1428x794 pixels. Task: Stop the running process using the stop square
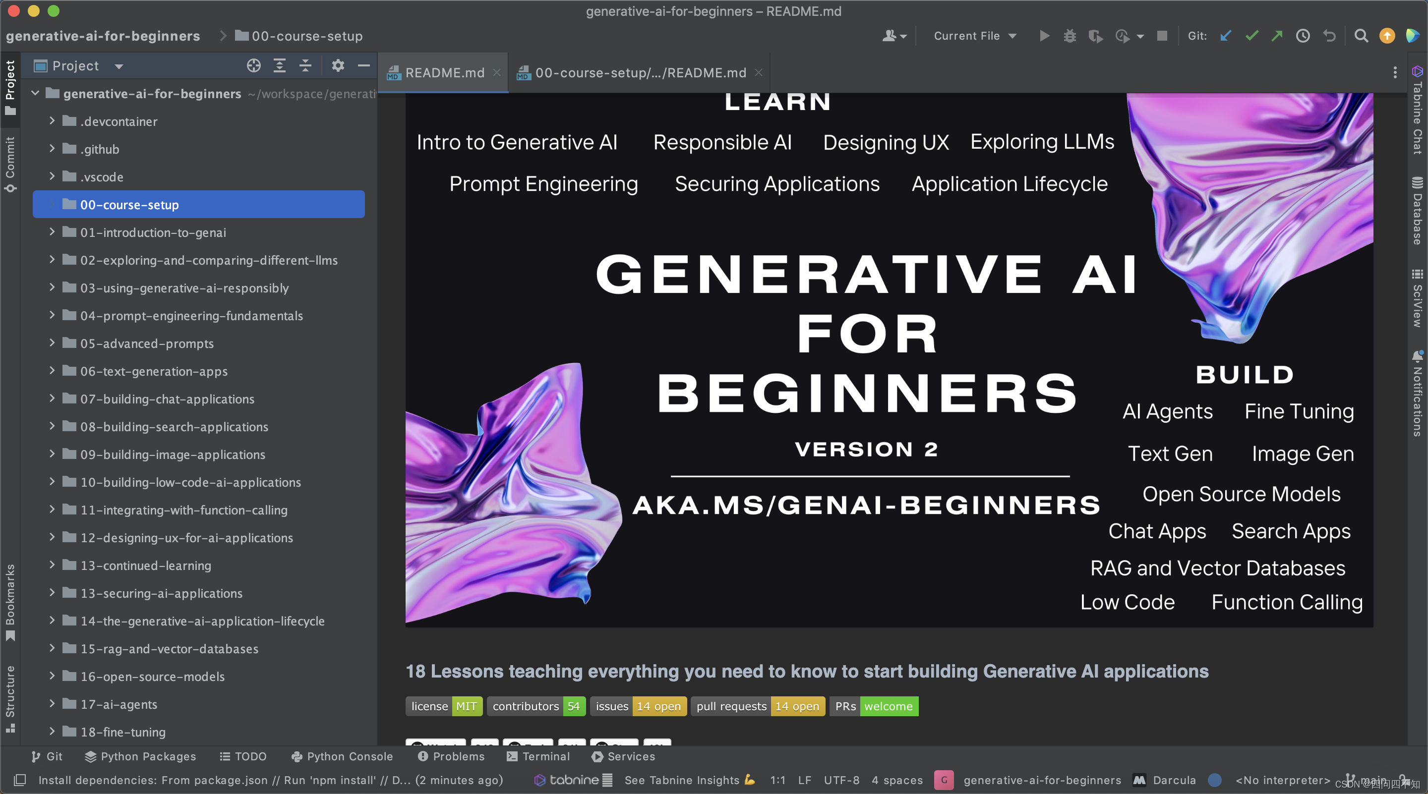pyautogui.click(x=1162, y=36)
